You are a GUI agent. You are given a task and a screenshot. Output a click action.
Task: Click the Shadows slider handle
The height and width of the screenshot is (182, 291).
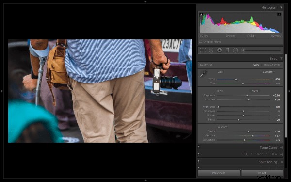pos(243,111)
